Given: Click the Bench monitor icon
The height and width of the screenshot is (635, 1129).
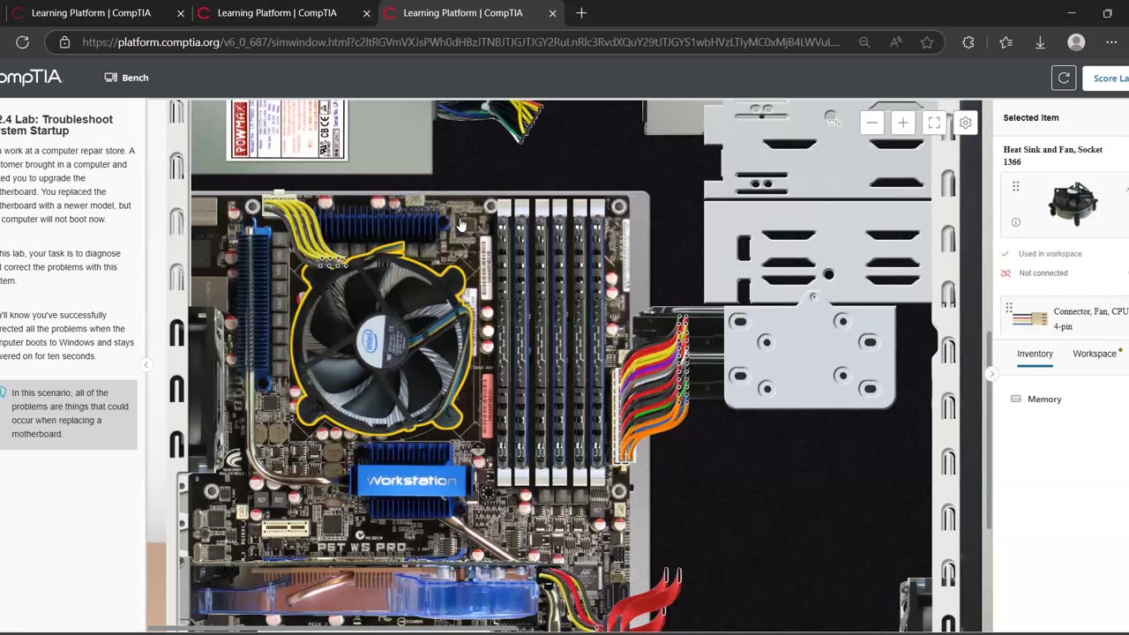Looking at the screenshot, I should (x=110, y=78).
